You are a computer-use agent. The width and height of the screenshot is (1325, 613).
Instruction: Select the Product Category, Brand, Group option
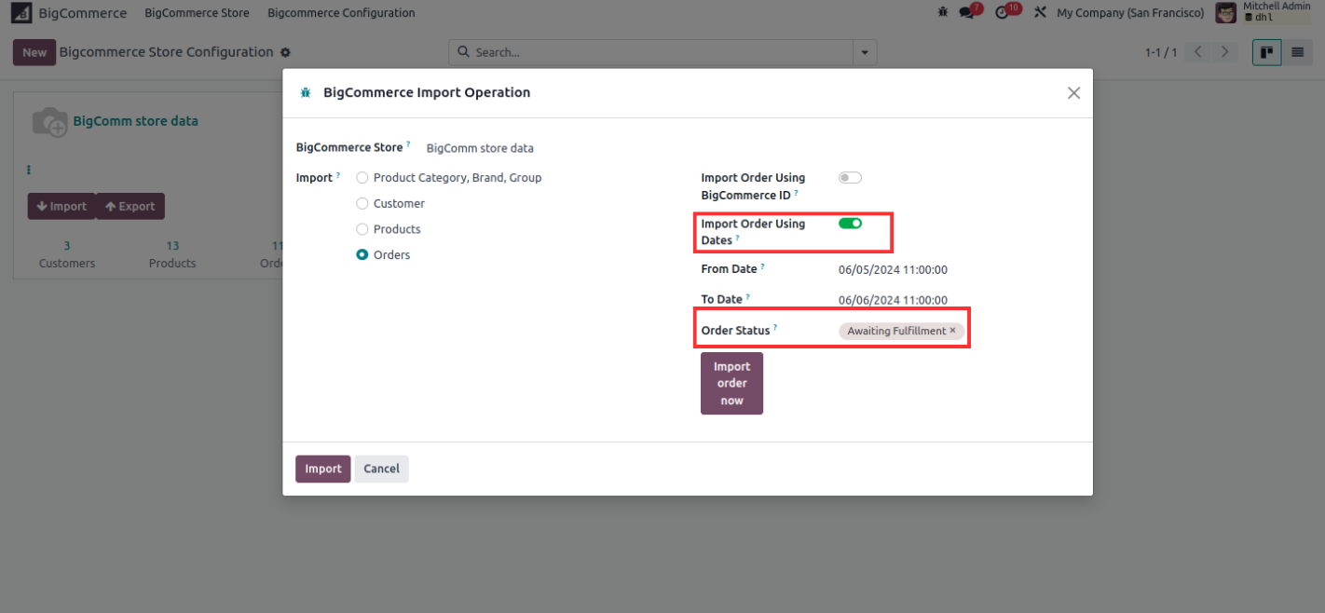point(362,178)
